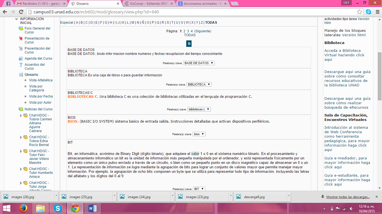Open Skype from the taskbar
The height and width of the screenshot is (214, 382).
tap(58, 208)
